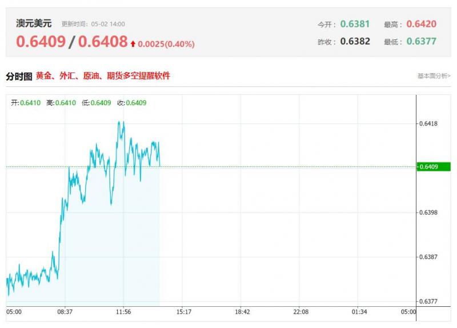Image resolution: width=457 pixels, height=328 pixels.
Task: Click the update time 05-02 14:00
Action: 108,24
